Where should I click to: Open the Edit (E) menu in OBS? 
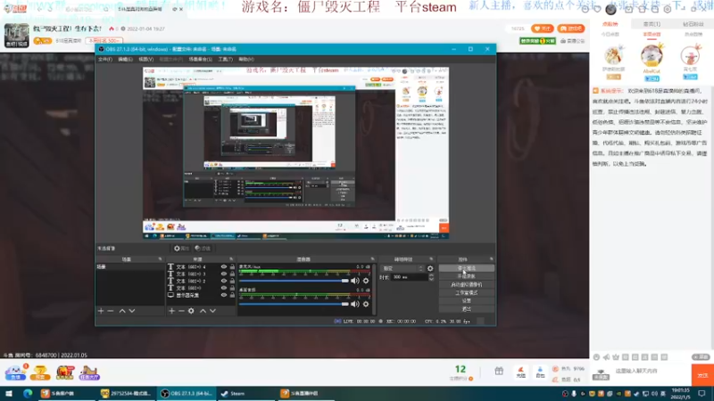click(125, 59)
